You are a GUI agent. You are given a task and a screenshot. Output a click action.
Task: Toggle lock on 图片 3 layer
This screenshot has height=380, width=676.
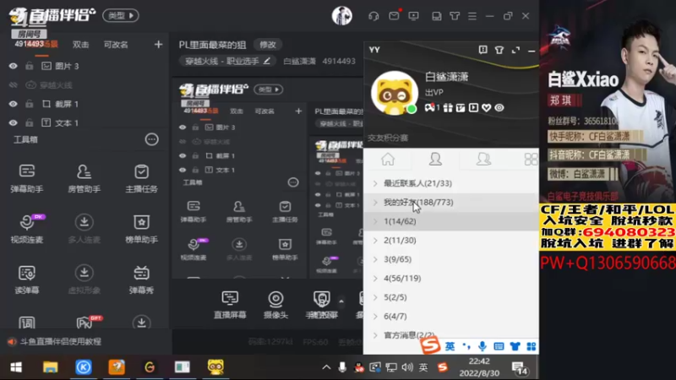pyautogui.click(x=30, y=66)
